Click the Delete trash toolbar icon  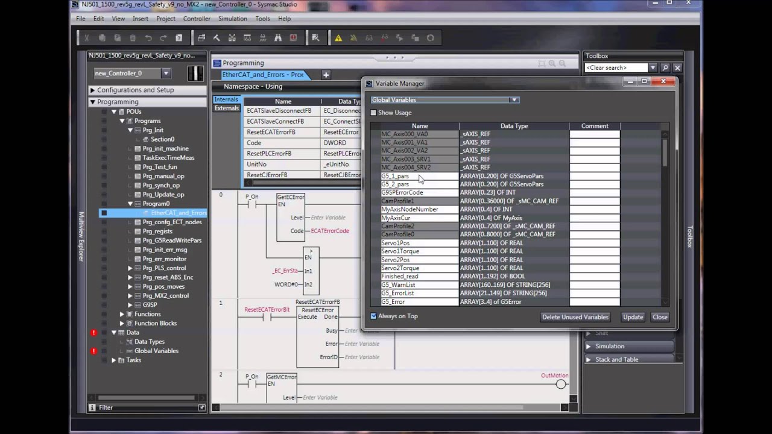coord(133,38)
